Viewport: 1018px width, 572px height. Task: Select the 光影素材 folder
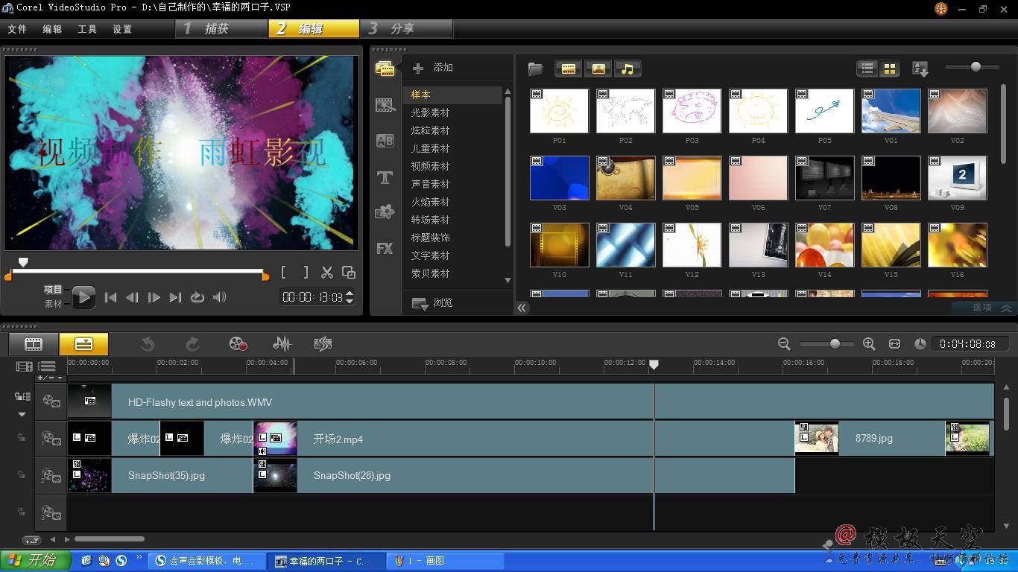(x=430, y=112)
